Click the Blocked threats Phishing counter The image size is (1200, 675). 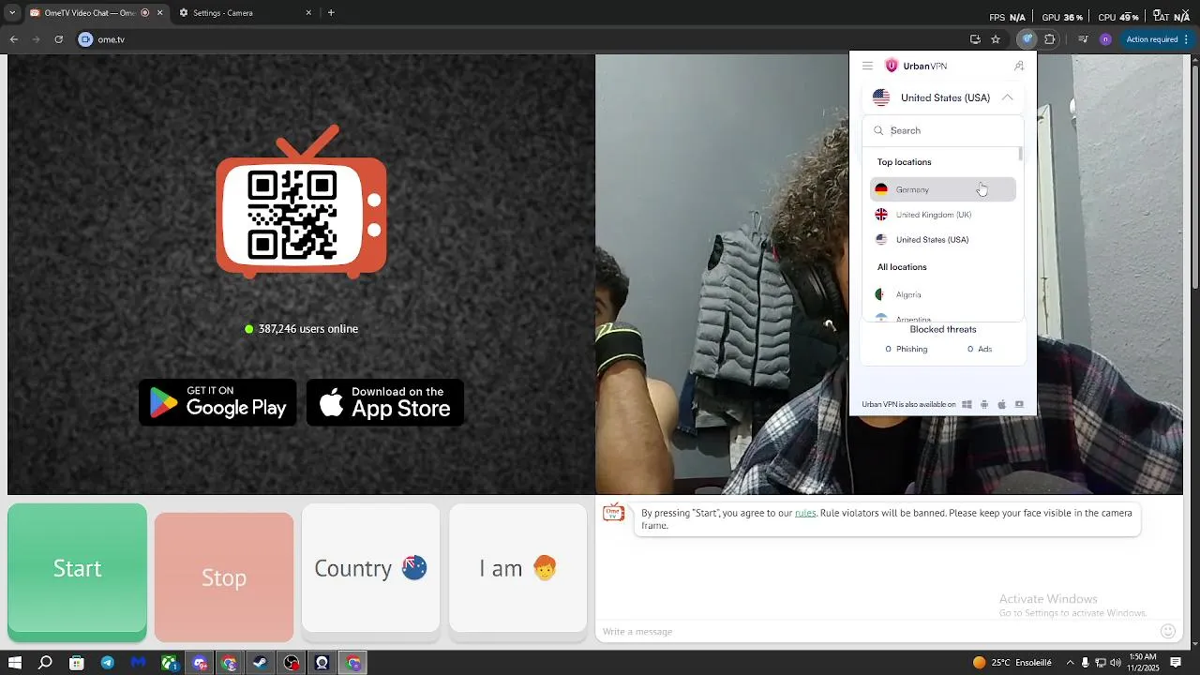(907, 349)
